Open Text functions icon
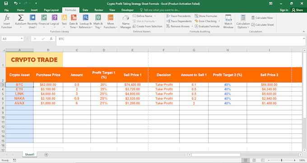Image resolution: width=307 pixels, height=163 pixels. click(64, 18)
